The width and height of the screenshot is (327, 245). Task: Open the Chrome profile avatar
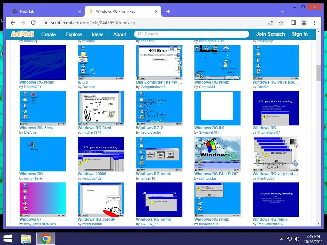tap(304, 23)
